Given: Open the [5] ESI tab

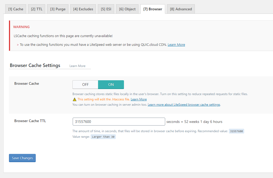Looking at the screenshot, I should (x=106, y=9).
